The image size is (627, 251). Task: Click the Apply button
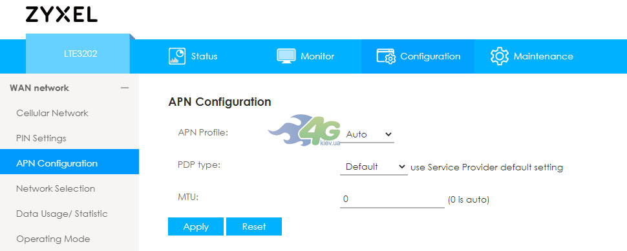[x=196, y=226]
